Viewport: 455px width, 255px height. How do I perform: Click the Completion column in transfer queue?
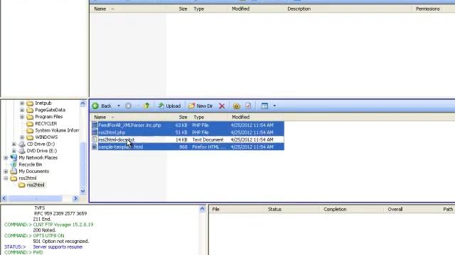335,210
